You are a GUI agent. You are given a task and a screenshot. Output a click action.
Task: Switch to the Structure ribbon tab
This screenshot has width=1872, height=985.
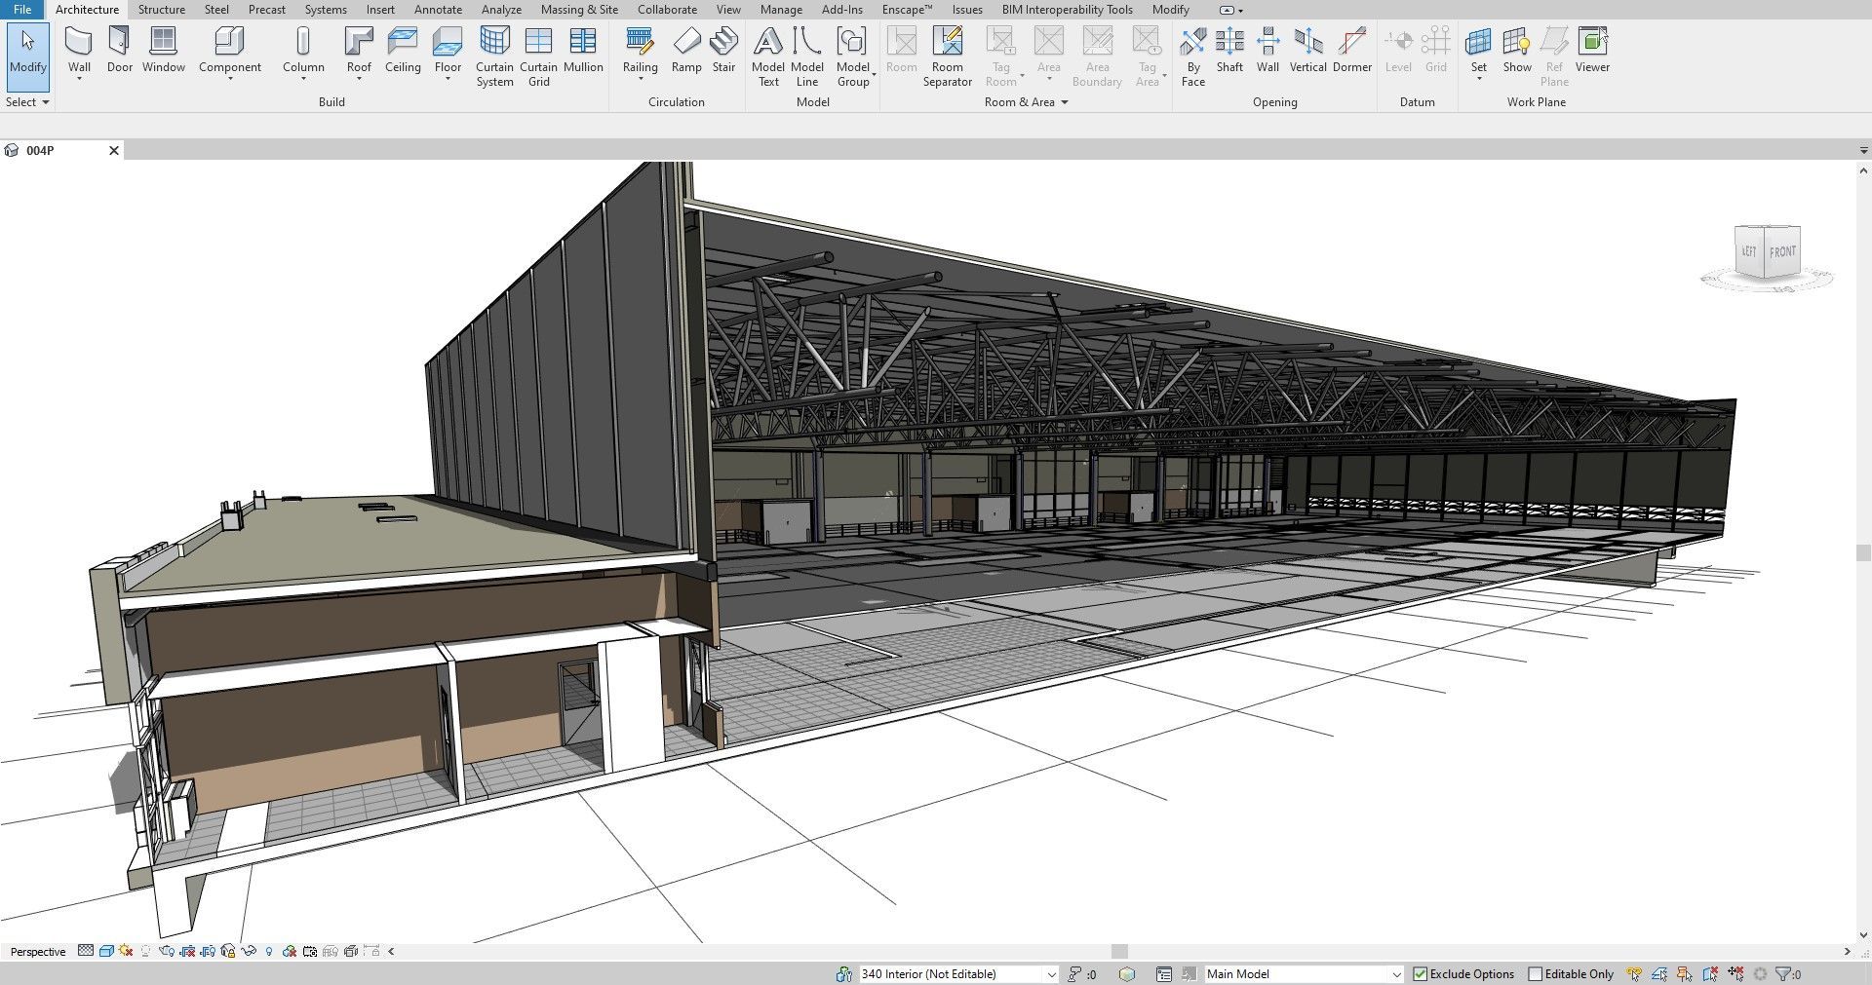pyautogui.click(x=161, y=10)
